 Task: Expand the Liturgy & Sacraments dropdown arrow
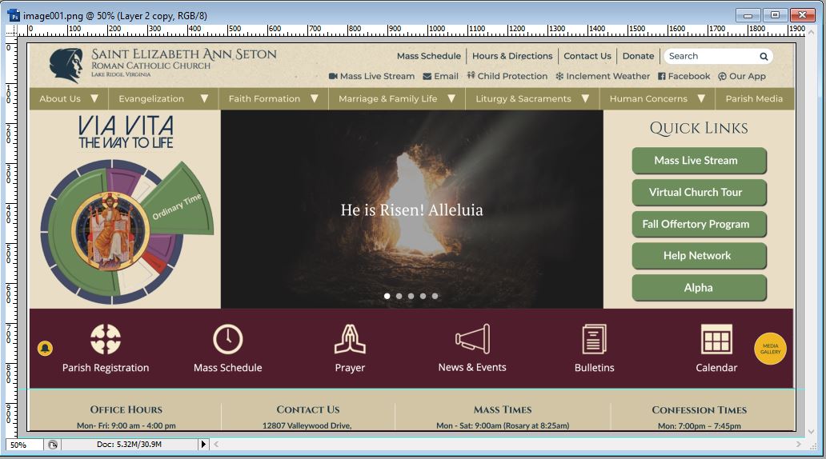point(585,99)
